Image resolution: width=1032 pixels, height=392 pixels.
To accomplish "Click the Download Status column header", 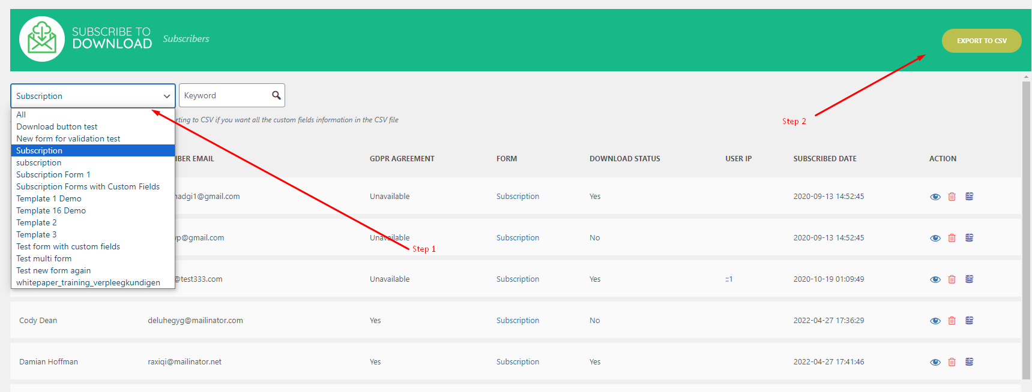I will (625, 159).
